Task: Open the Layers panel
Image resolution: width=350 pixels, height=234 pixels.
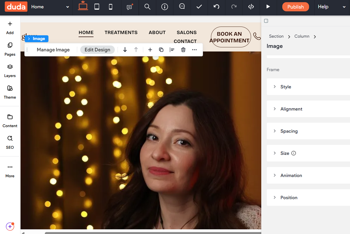Action: pos(10,70)
